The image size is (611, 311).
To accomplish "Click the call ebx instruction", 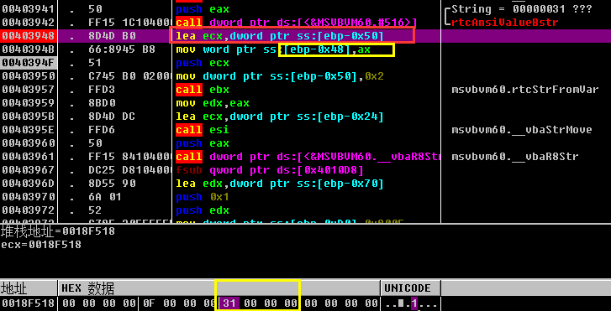I will click(203, 90).
